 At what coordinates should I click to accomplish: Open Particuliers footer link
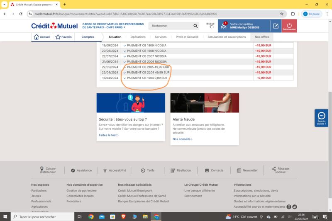[39, 191]
